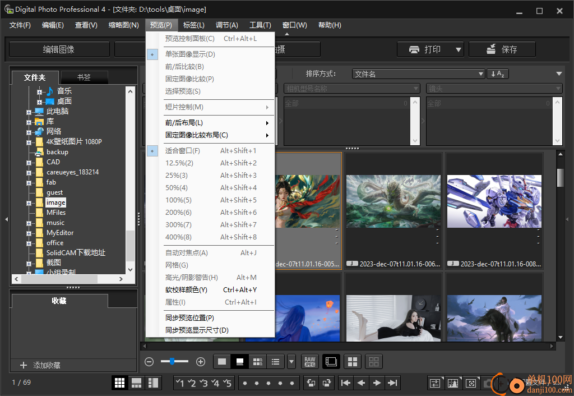Apply check mark 1 to the image
Image resolution: width=574 pixels, height=396 pixels.
tap(180, 383)
